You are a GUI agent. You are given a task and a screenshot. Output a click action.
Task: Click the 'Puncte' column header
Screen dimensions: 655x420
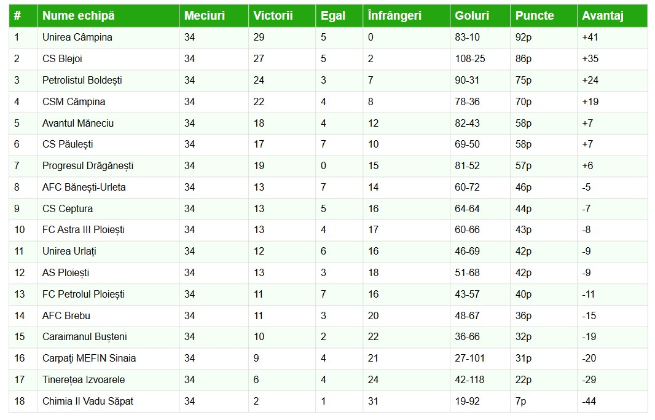click(x=535, y=16)
